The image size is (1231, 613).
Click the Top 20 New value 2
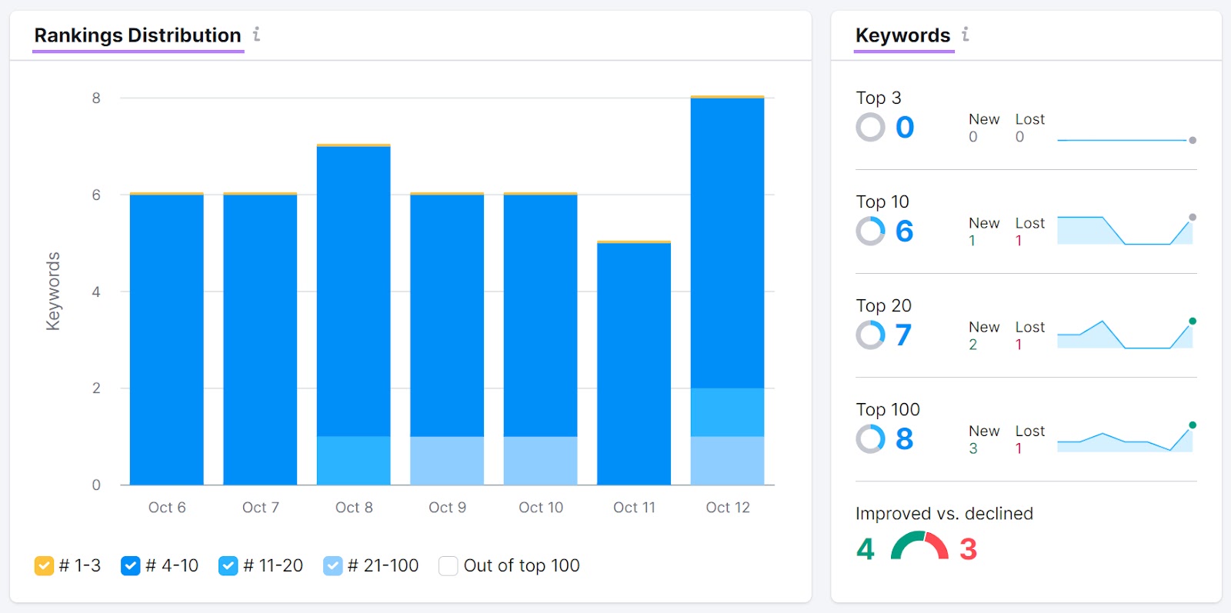tap(973, 345)
